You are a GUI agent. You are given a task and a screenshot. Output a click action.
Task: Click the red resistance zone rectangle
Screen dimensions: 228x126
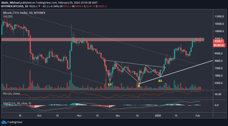tap(103, 40)
